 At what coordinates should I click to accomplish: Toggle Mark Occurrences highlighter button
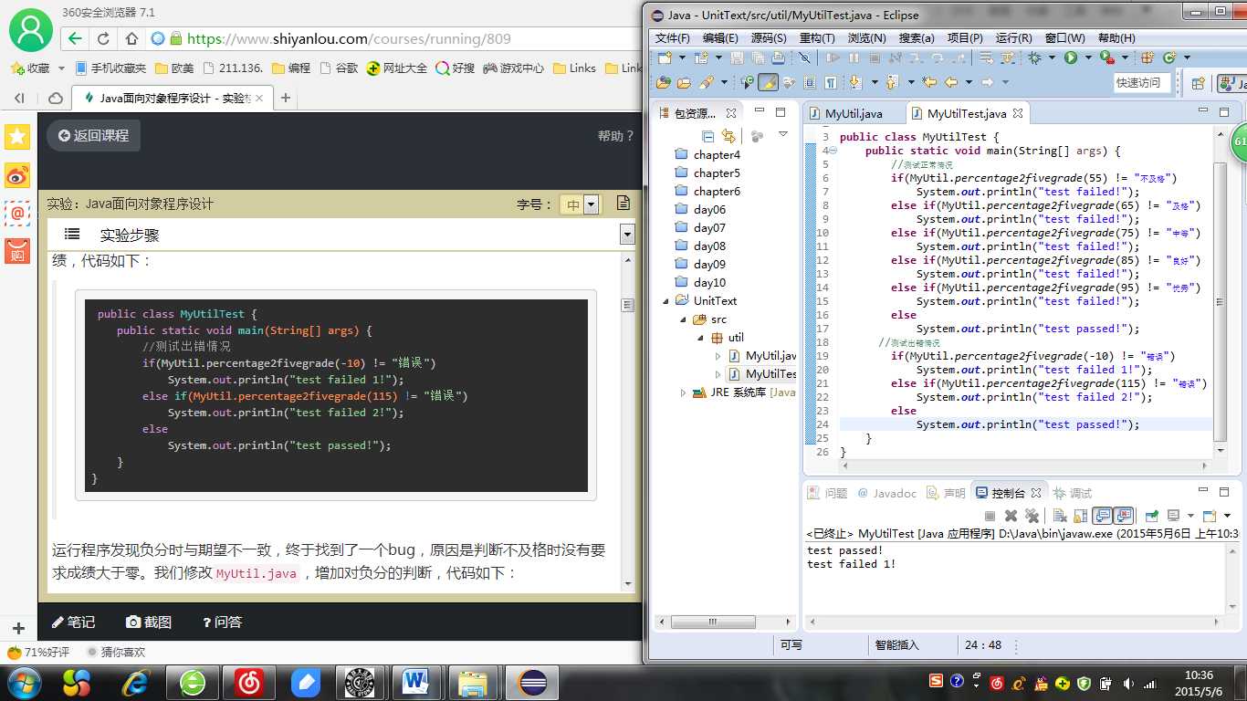click(x=768, y=82)
